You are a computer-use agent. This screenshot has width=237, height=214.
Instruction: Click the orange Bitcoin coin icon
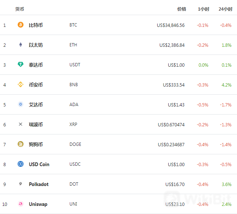pos(21,25)
